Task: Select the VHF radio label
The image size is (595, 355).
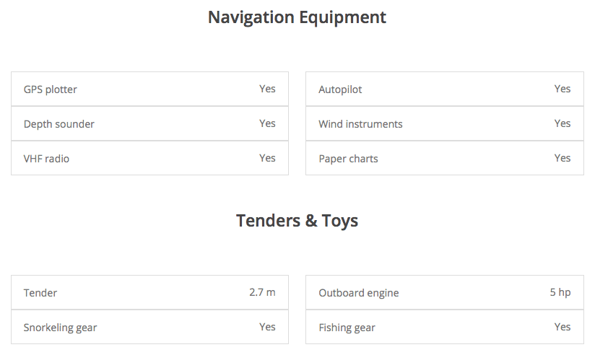Action: pyautogui.click(x=47, y=159)
